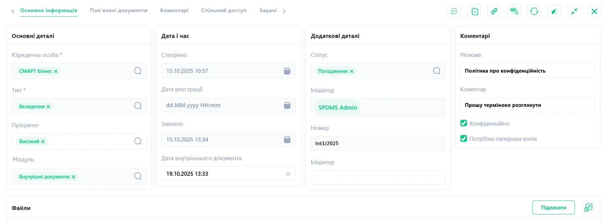
Task: Click the chain link icon
Action: [x=494, y=11]
